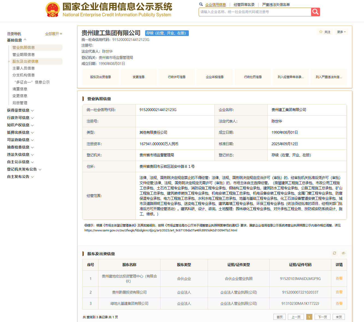Screen dimensions: 364x322
Task: Open the 更多 dropdown menu
Action: [x=341, y=32]
